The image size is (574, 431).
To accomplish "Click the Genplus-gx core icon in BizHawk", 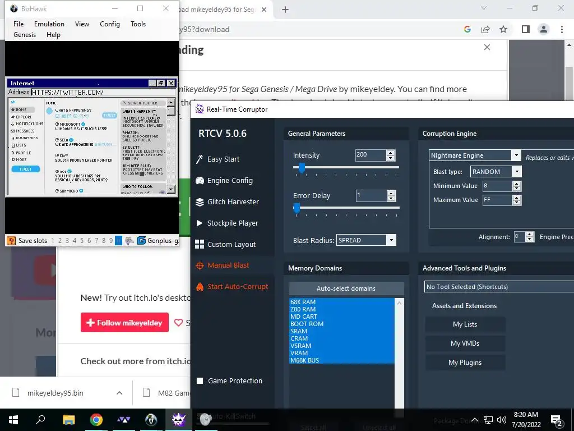I will pyautogui.click(x=141, y=240).
